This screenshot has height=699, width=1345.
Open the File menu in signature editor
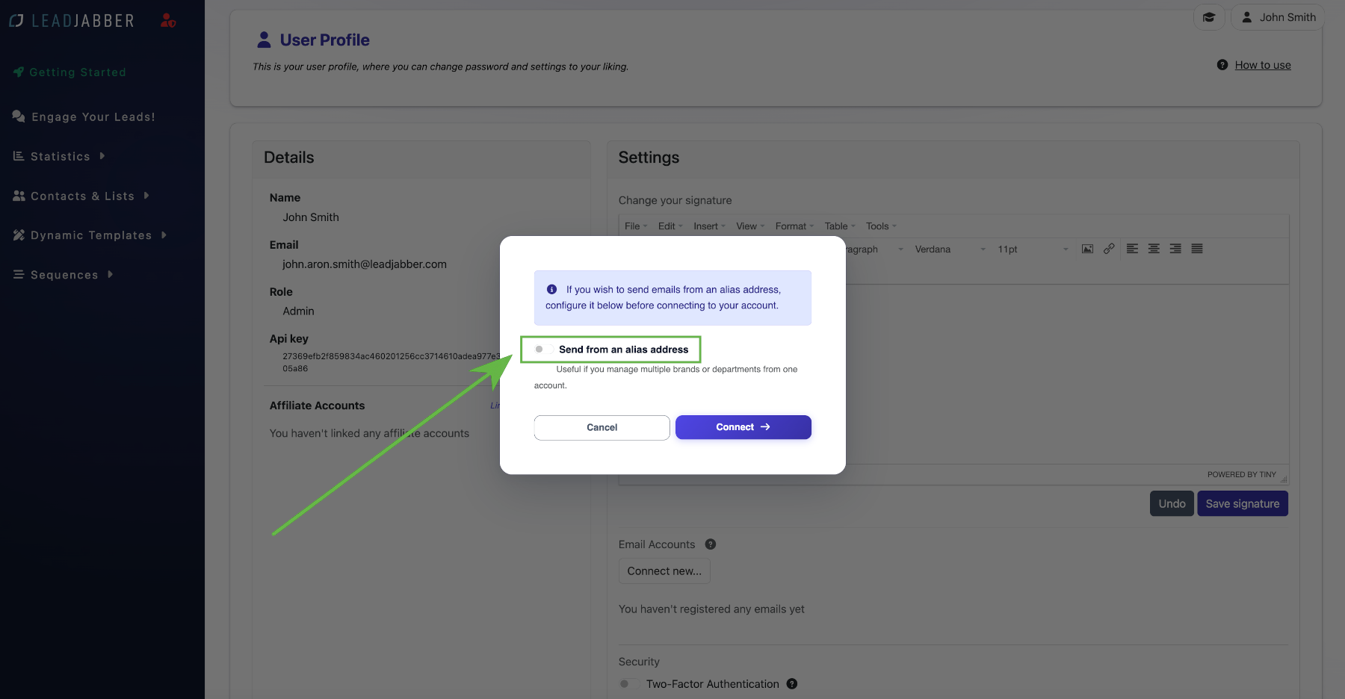636,226
